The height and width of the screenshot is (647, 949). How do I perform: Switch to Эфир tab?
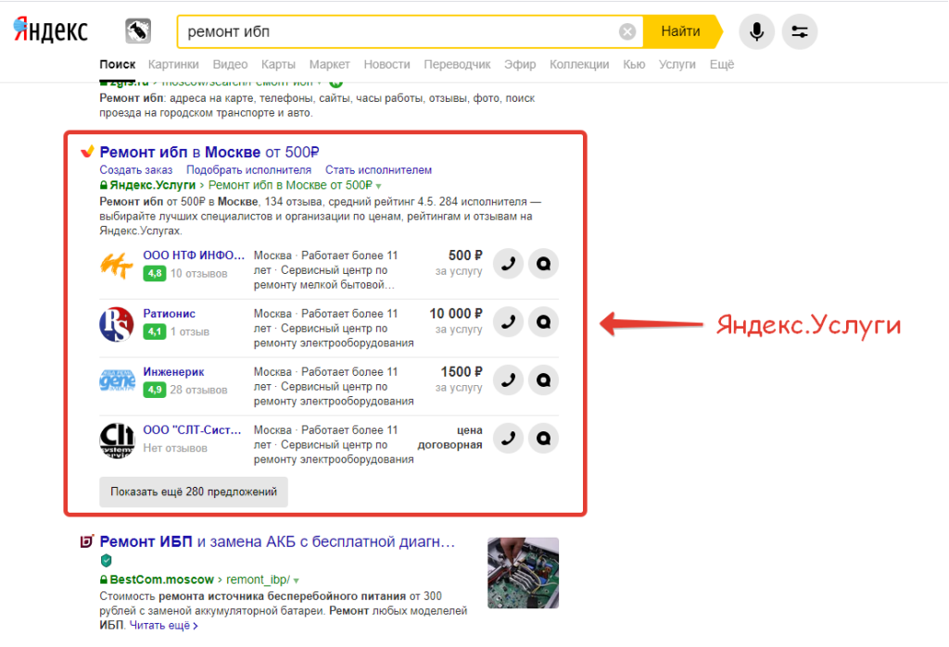point(520,64)
